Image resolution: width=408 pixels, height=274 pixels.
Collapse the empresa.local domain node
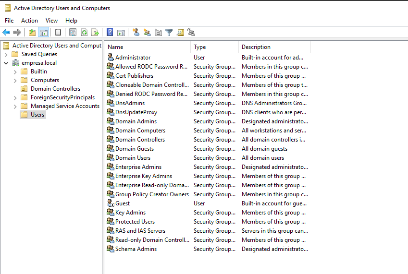6,63
